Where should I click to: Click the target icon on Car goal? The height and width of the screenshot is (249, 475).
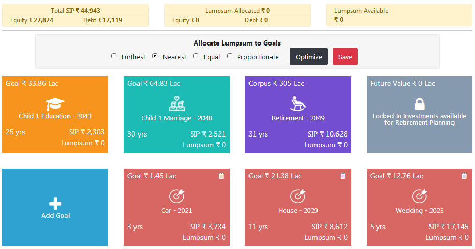(x=176, y=196)
